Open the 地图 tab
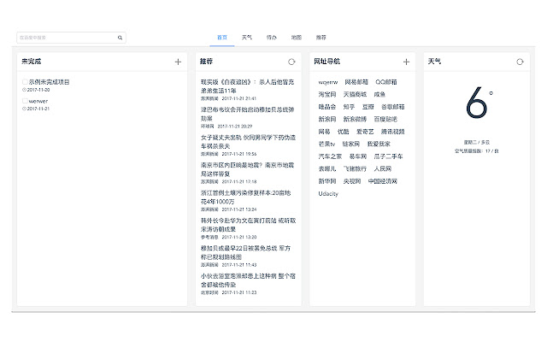547x342 pixels. (x=297, y=38)
